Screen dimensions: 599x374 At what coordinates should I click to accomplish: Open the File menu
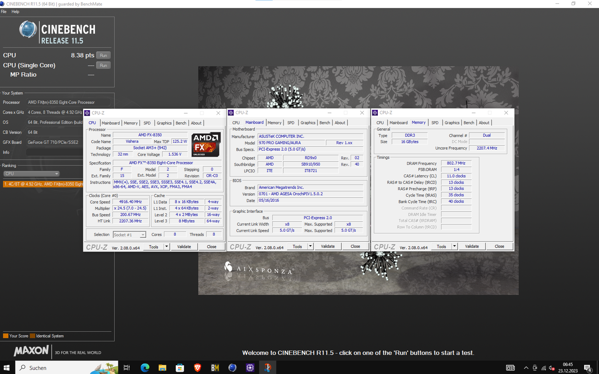click(x=4, y=11)
